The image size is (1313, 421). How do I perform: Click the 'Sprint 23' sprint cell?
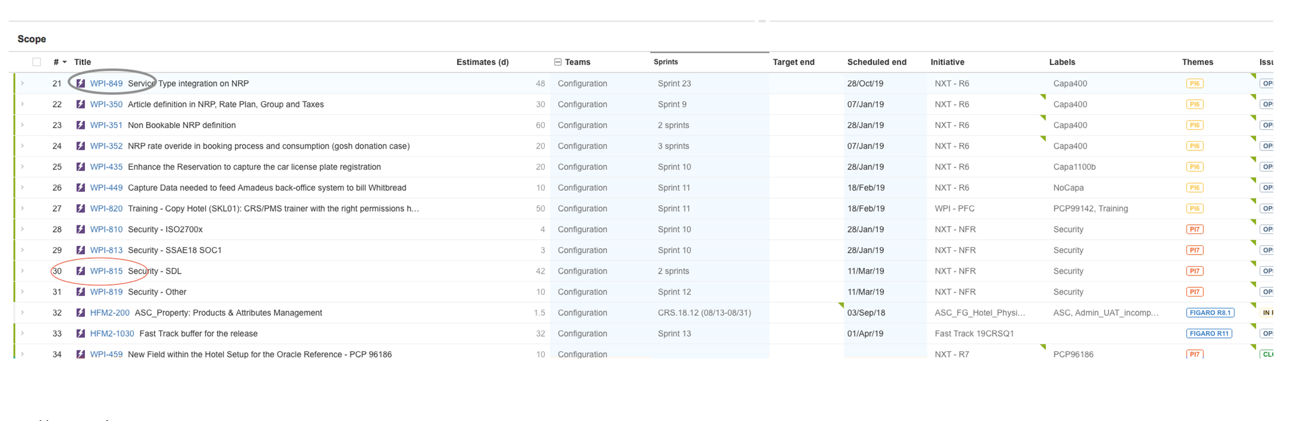click(674, 84)
